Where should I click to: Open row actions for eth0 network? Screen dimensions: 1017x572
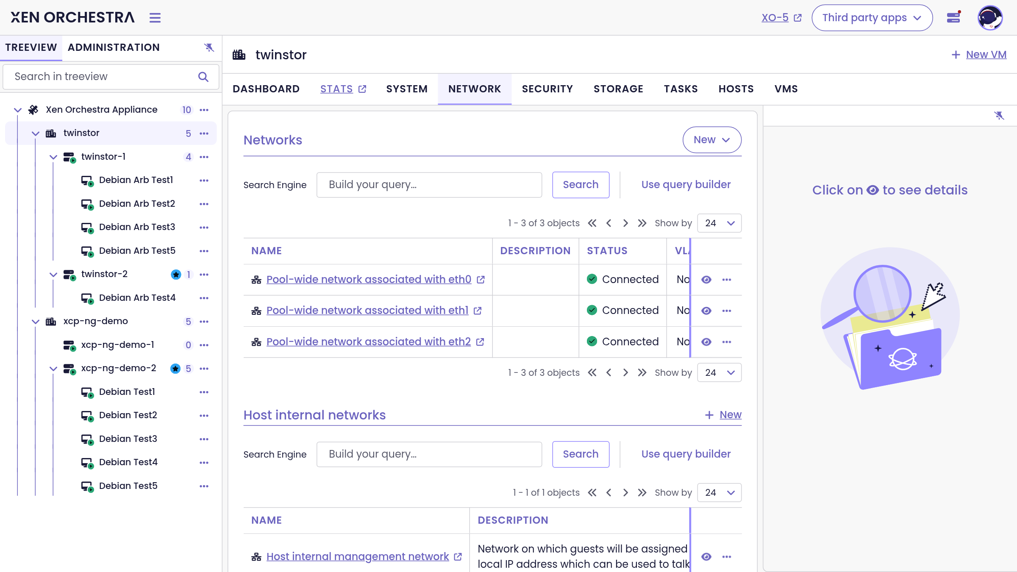(x=727, y=280)
